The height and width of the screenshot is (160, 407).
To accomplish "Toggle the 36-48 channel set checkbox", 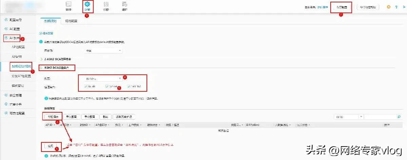I will [85, 87].
